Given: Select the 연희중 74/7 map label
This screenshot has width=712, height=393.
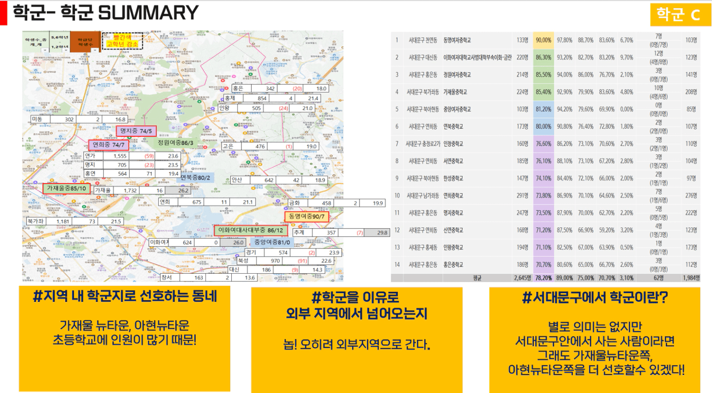Looking at the screenshot, I should tap(108, 145).
